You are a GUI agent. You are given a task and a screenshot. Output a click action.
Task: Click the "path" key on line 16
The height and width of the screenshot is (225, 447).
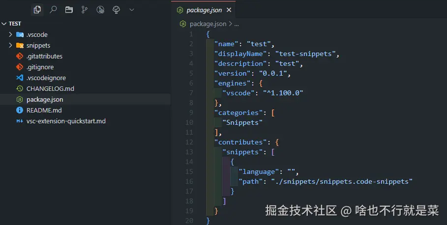(x=251, y=181)
